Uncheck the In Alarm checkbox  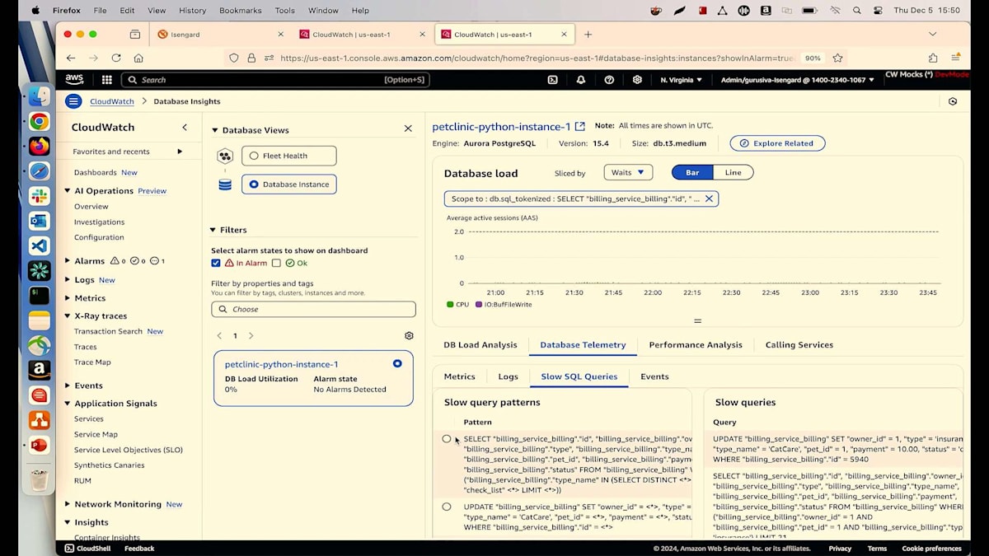point(216,263)
